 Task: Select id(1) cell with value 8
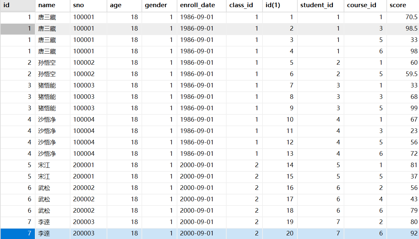[280, 97]
